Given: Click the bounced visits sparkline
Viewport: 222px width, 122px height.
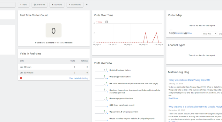Looking at the screenshot, I should [101, 84].
